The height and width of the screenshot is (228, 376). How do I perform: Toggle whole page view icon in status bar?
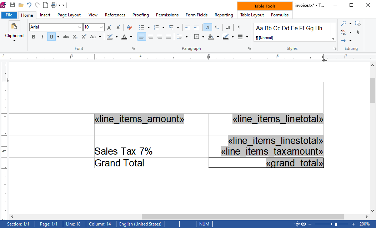tap(297, 224)
